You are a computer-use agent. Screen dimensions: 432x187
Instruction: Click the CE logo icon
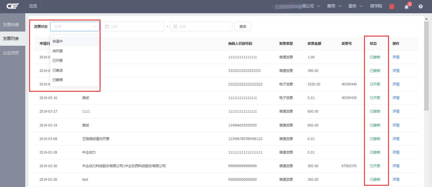click(x=13, y=6)
